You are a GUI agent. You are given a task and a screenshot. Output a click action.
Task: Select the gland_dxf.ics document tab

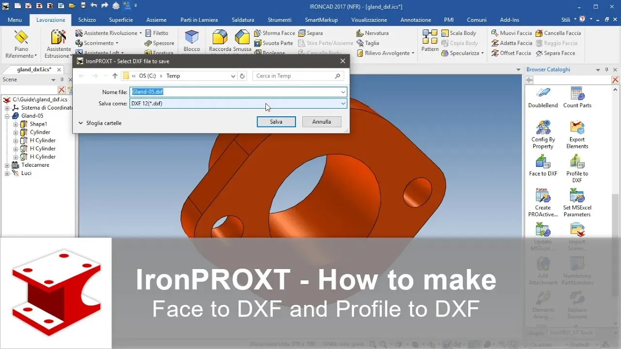[34, 69]
